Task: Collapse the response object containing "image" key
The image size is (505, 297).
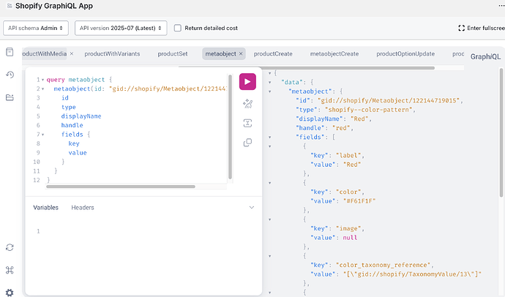Action: pos(270,219)
